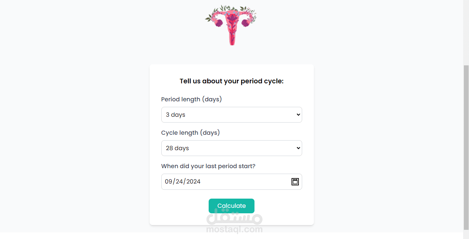Click the scrollbar track above the thumb
This screenshot has height=239, width=469.
(466, 33)
